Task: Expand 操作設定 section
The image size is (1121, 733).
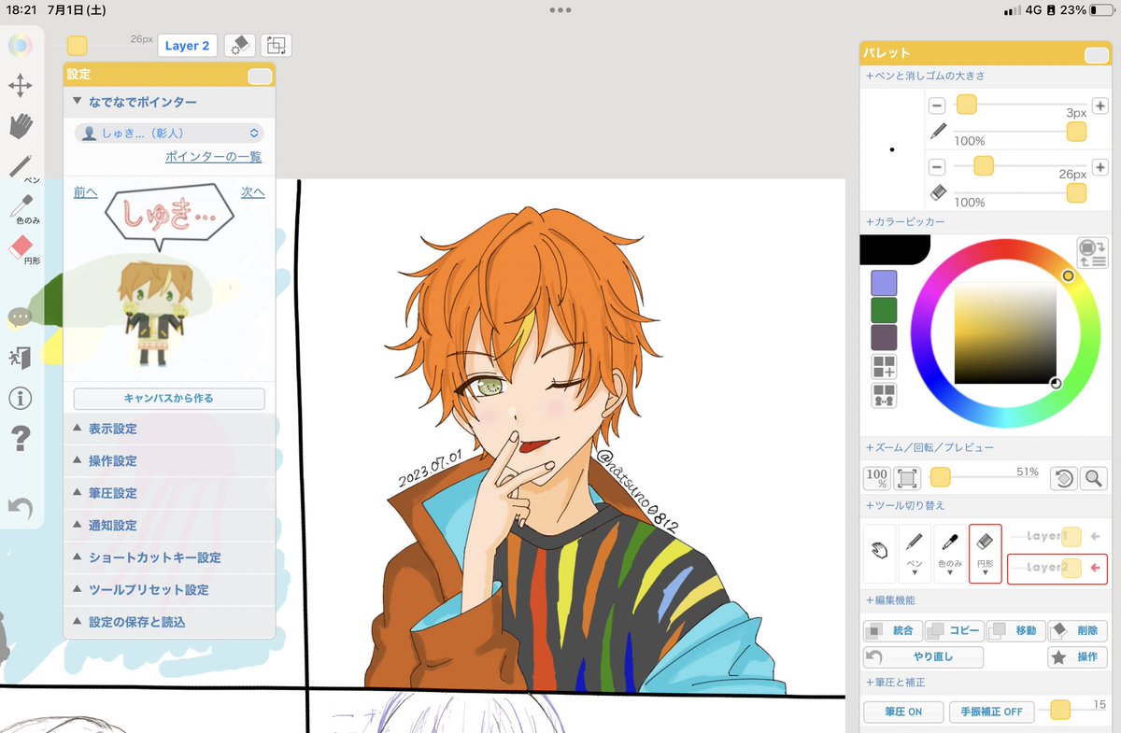Action: [x=169, y=461]
